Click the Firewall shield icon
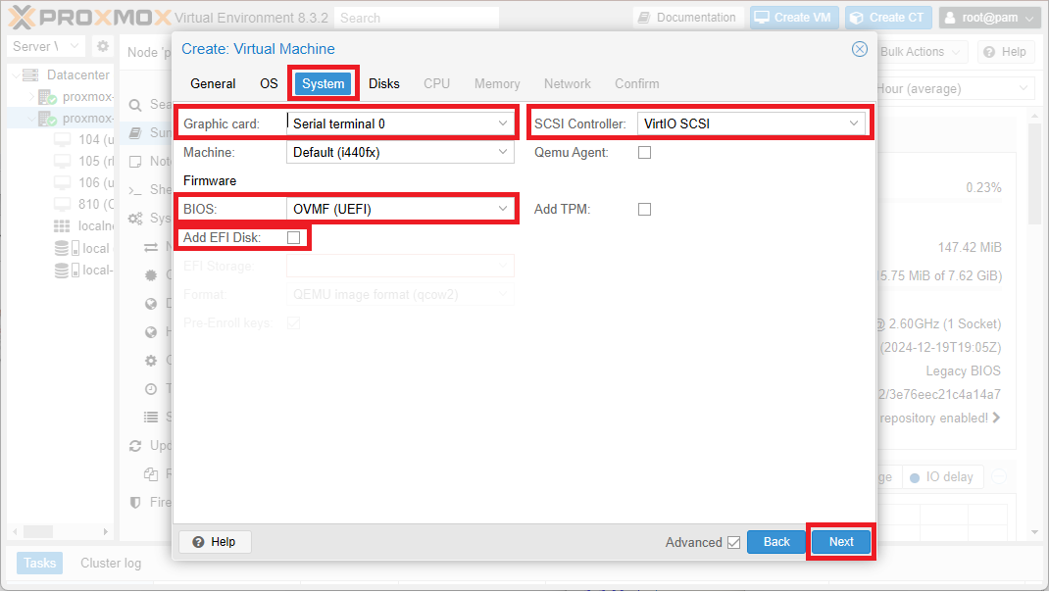The height and width of the screenshot is (592, 1049). 135,503
